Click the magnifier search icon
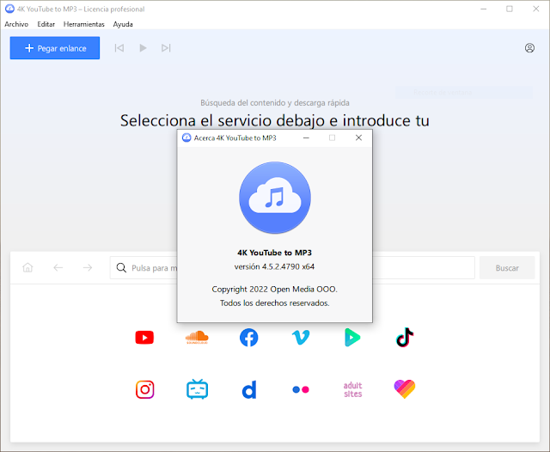This screenshot has height=452, width=550. click(121, 268)
